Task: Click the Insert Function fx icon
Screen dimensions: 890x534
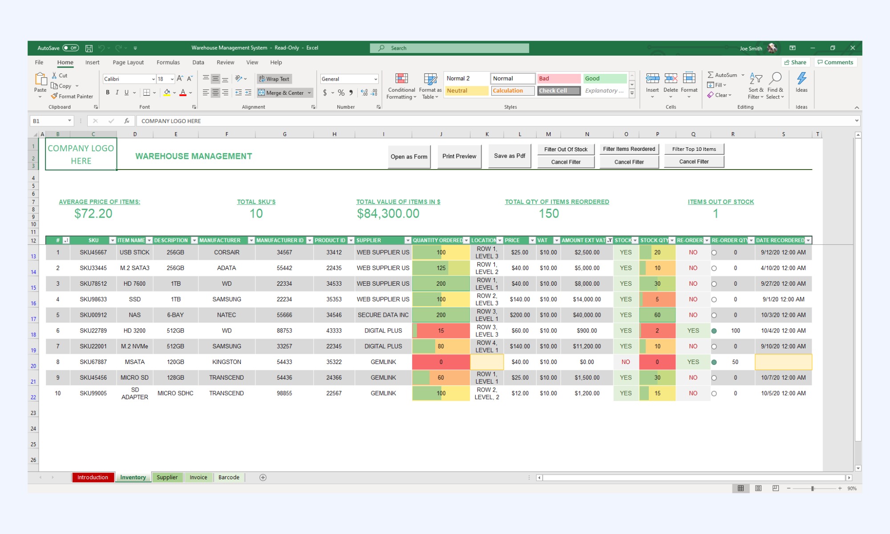Action: click(x=127, y=121)
